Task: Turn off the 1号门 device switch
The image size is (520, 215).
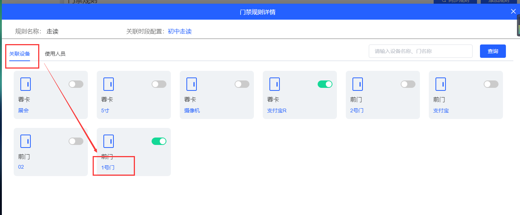Action: (159, 141)
